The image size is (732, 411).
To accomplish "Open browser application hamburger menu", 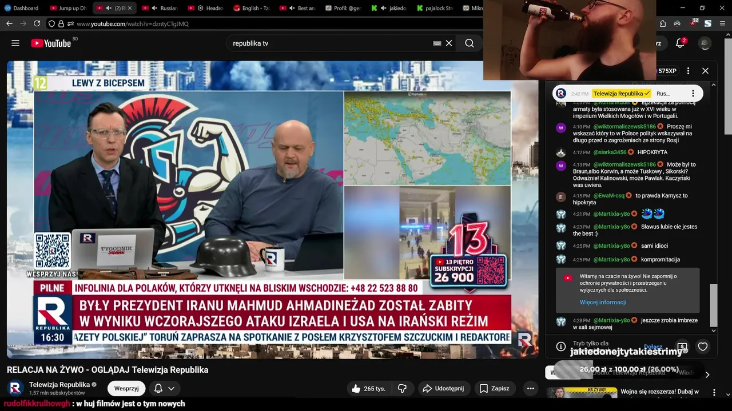I will coord(722,23).
